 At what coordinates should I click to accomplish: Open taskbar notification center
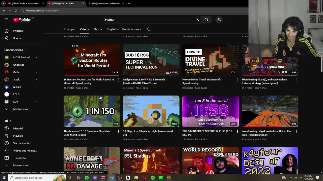tap(317, 178)
